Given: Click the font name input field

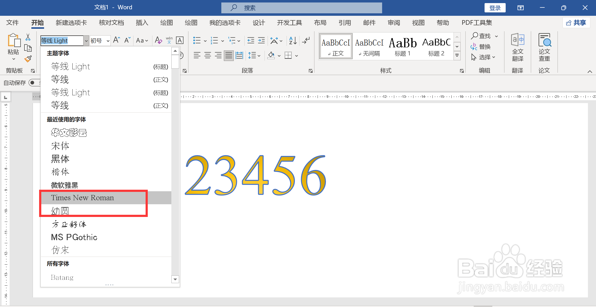Looking at the screenshot, I should point(62,41).
